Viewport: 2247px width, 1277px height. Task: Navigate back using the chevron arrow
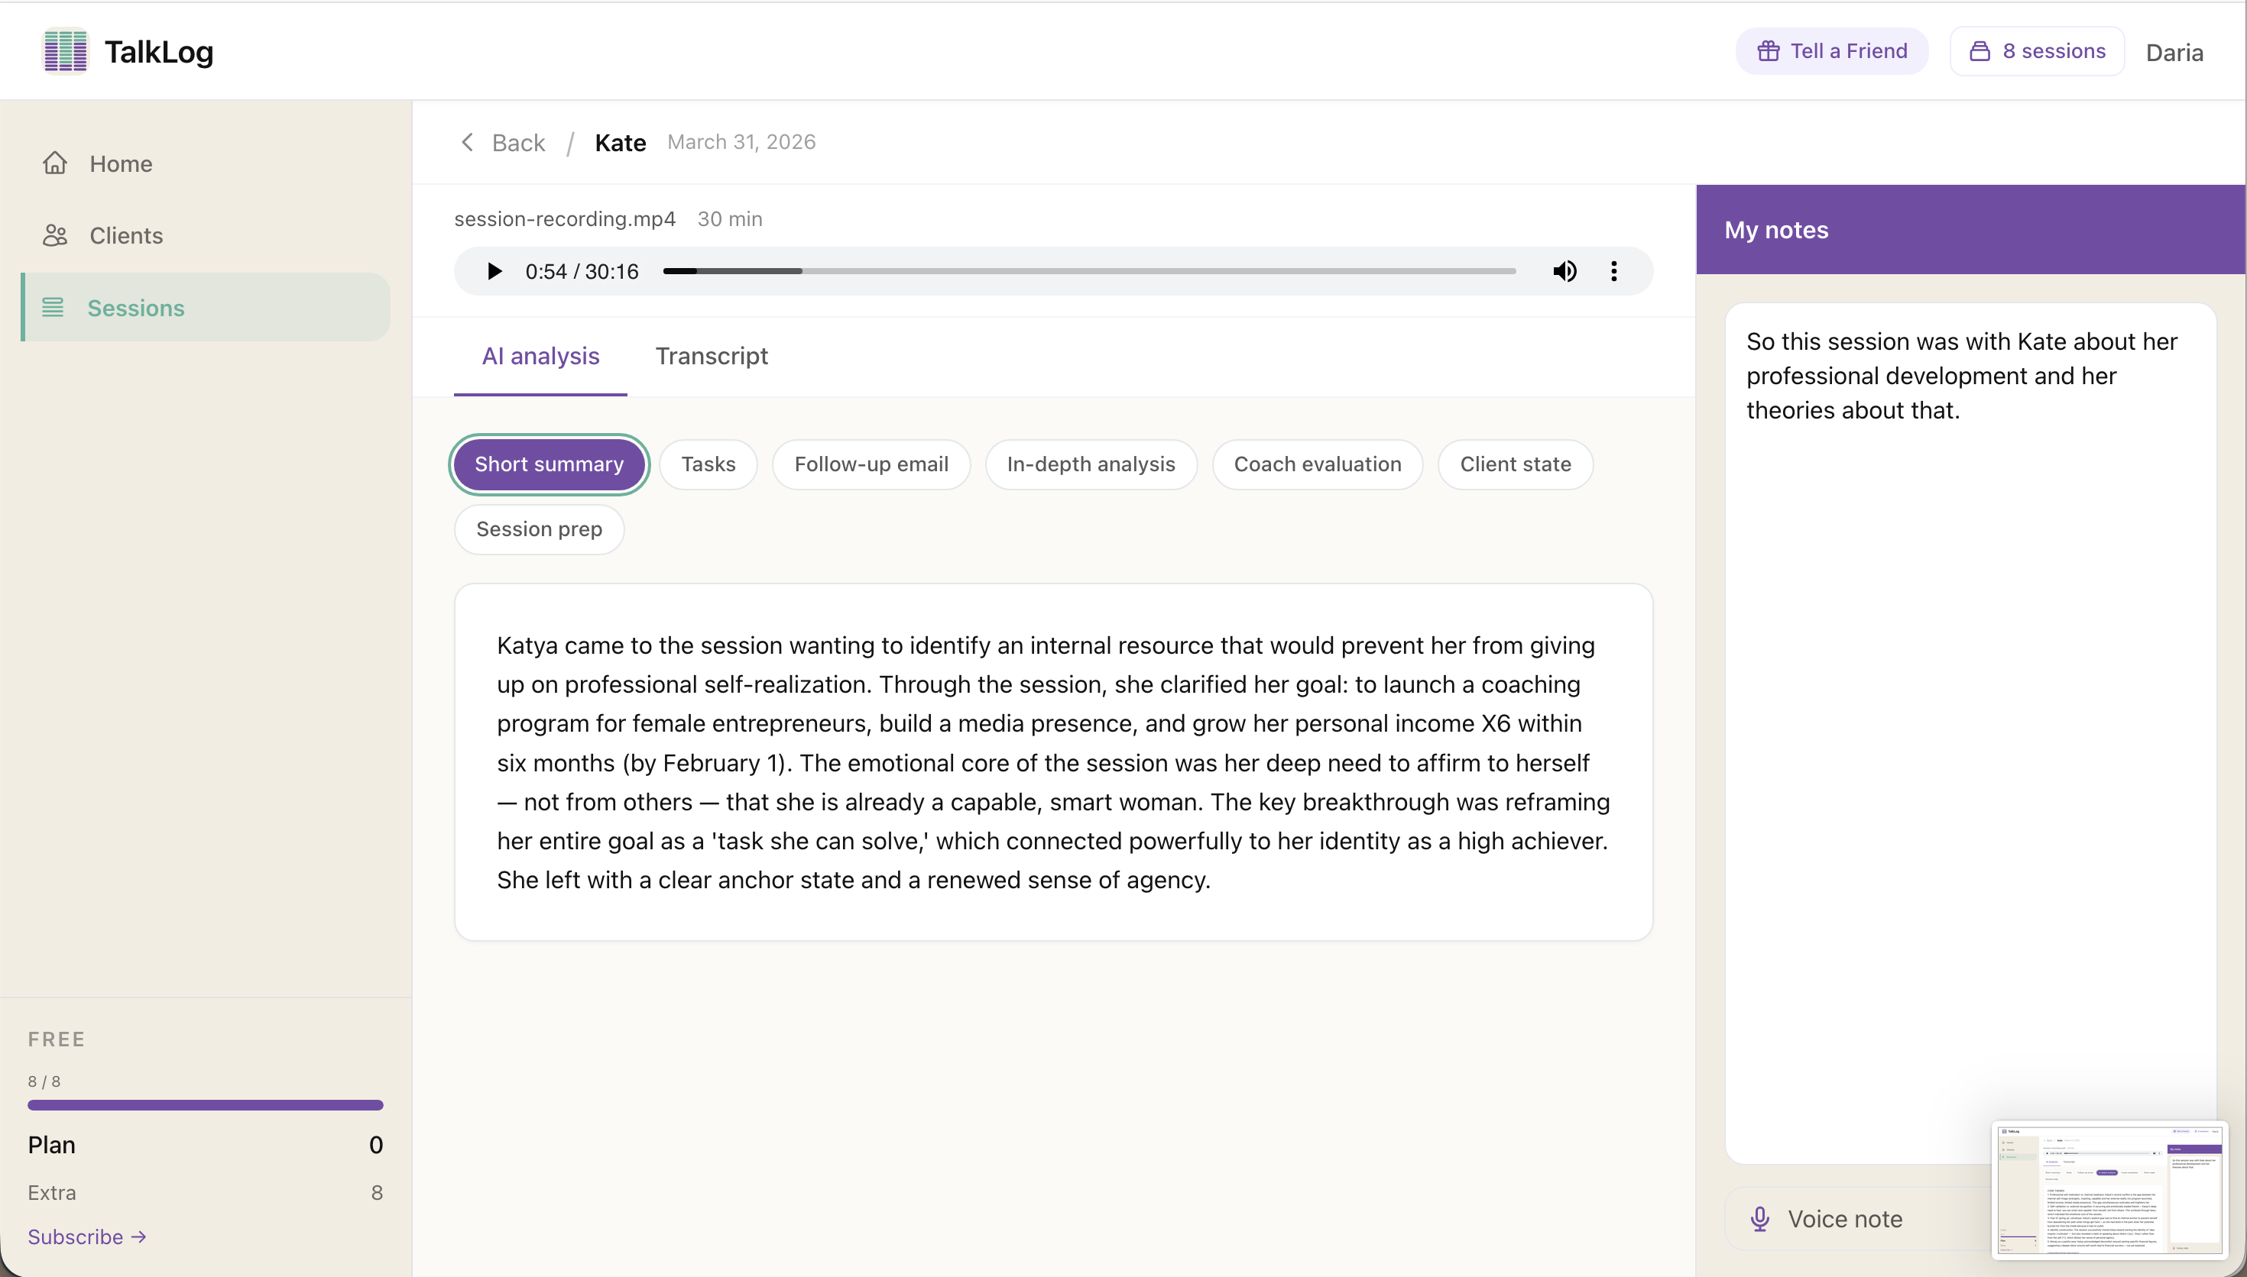[x=468, y=141]
